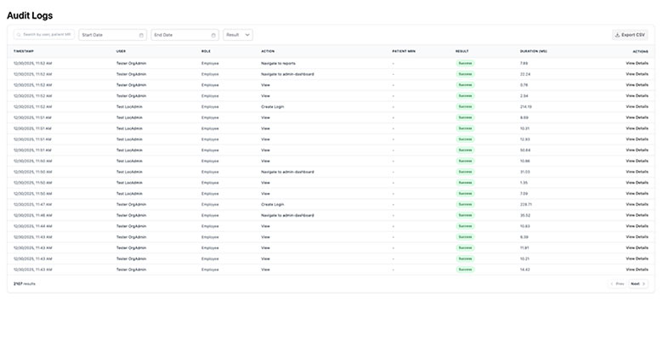Open View Details on the last table row
663x357 pixels.
(x=637, y=269)
